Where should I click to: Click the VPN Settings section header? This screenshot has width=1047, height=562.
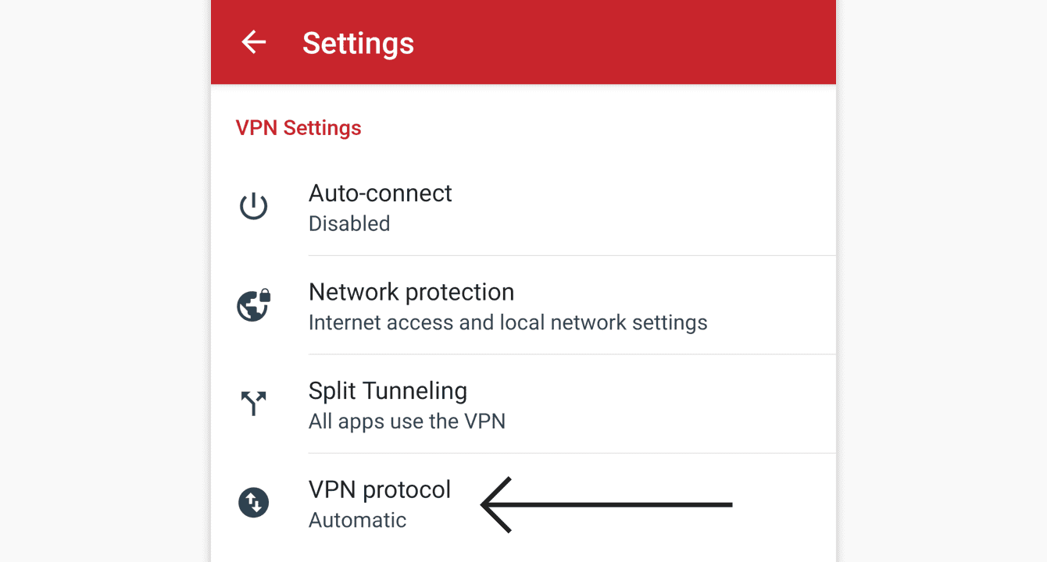(x=298, y=127)
